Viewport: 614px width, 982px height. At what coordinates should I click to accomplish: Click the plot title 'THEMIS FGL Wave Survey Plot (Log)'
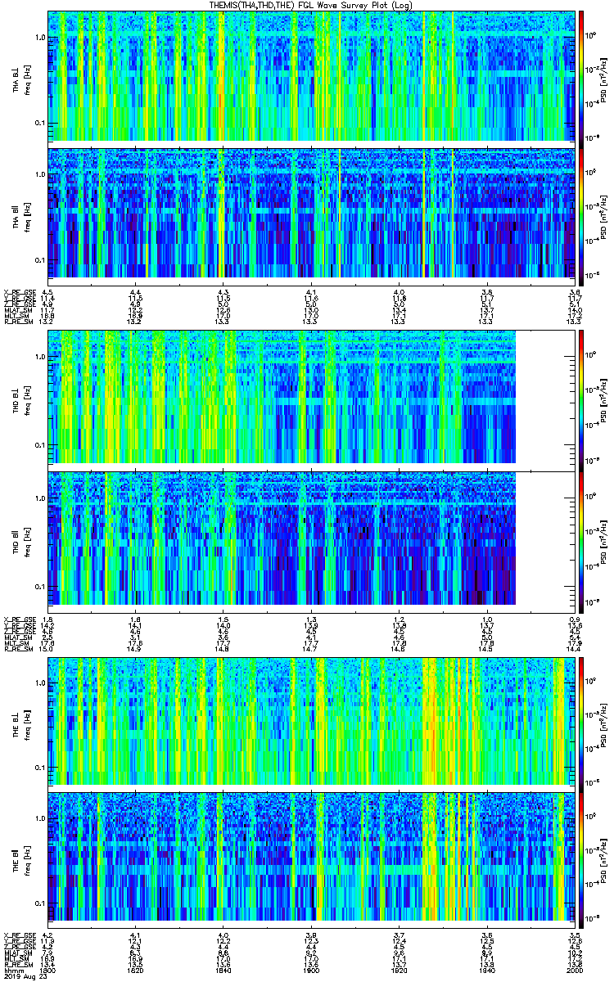[312, 5]
